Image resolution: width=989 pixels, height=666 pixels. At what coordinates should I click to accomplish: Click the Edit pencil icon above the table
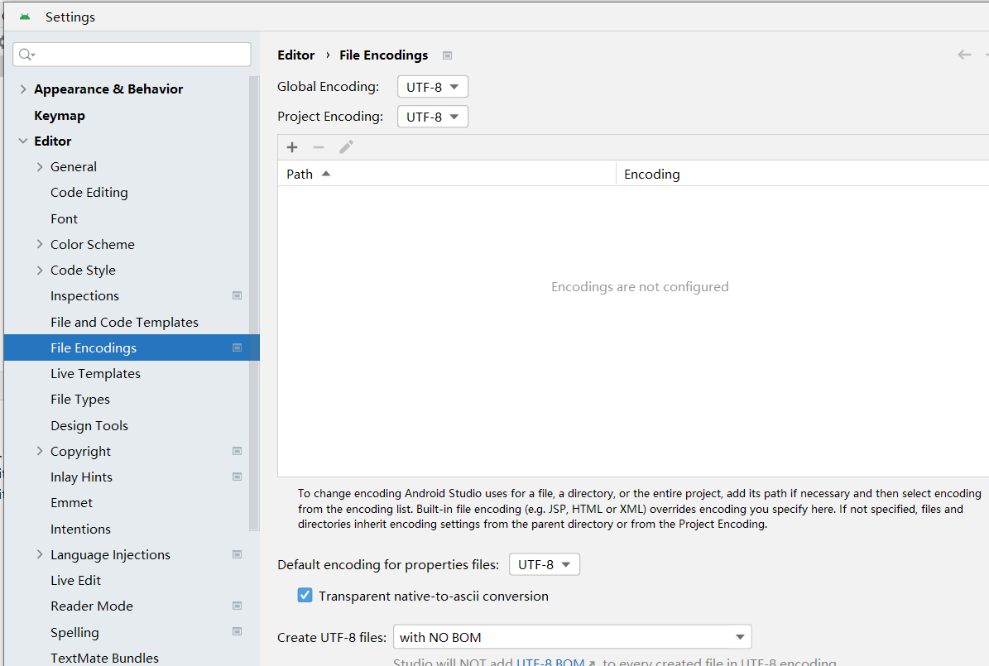pyautogui.click(x=346, y=147)
